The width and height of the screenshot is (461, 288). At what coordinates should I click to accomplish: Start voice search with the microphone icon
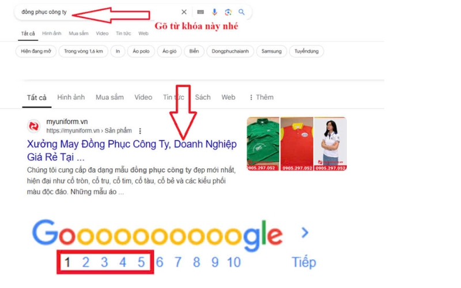click(x=214, y=12)
